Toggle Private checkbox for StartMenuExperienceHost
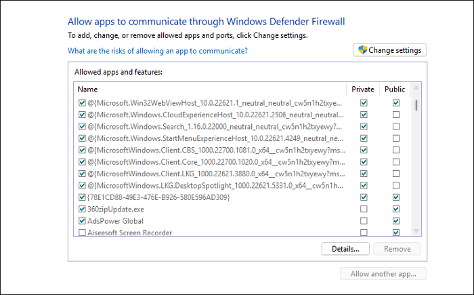This screenshot has width=474, height=295. 364,138
